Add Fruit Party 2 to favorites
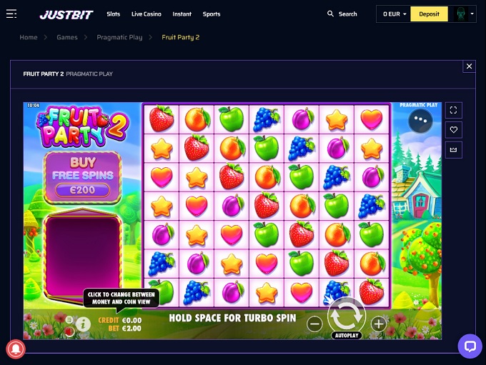Screen dimensions: 486x365 pyautogui.click(x=453, y=130)
